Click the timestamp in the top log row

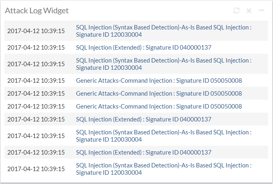coord(36,31)
